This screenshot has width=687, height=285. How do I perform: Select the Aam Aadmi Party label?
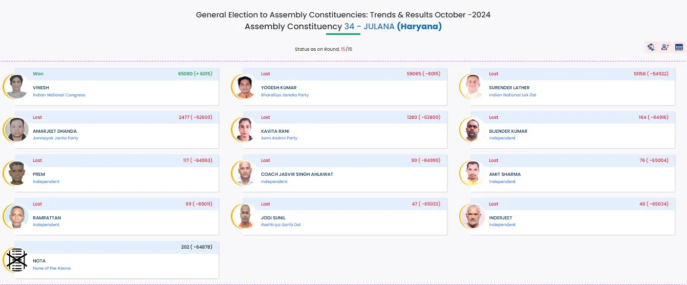point(279,138)
